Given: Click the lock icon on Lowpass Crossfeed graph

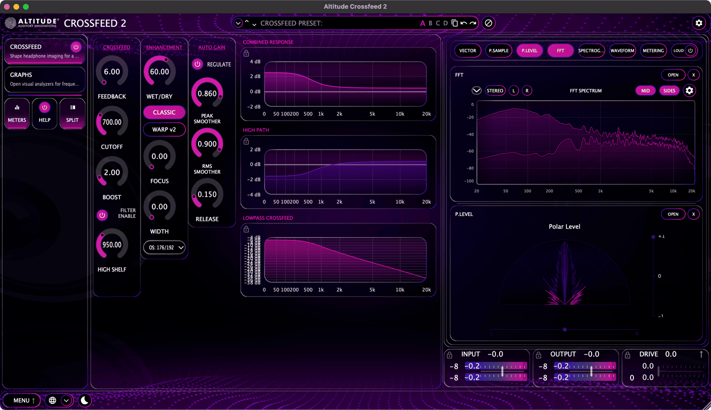Looking at the screenshot, I should 246,229.
